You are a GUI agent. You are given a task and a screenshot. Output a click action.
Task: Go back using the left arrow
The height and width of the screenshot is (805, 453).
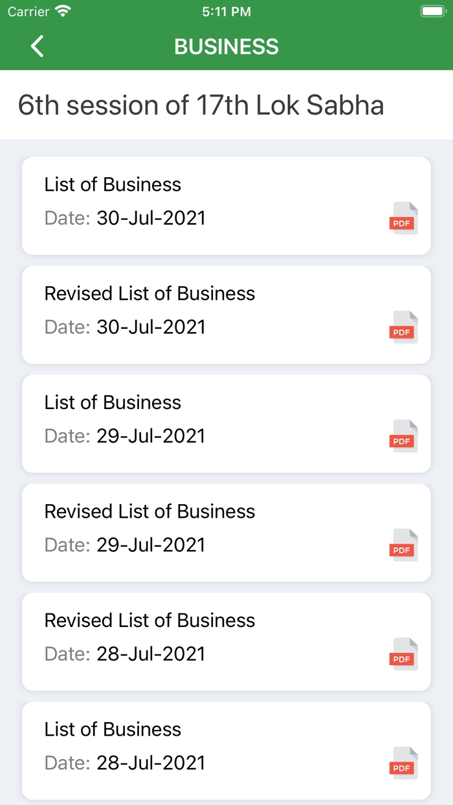tap(38, 47)
